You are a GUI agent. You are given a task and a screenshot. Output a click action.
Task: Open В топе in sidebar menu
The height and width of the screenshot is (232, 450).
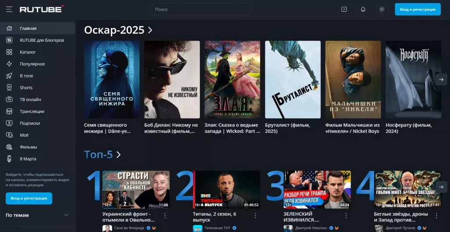point(38,76)
